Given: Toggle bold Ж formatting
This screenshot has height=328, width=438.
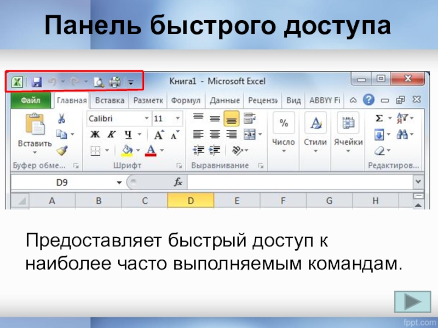Looking at the screenshot, I should click(x=95, y=134).
